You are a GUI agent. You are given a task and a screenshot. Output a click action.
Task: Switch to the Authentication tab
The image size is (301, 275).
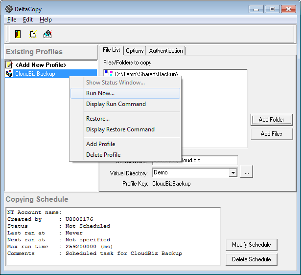(x=166, y=51)
